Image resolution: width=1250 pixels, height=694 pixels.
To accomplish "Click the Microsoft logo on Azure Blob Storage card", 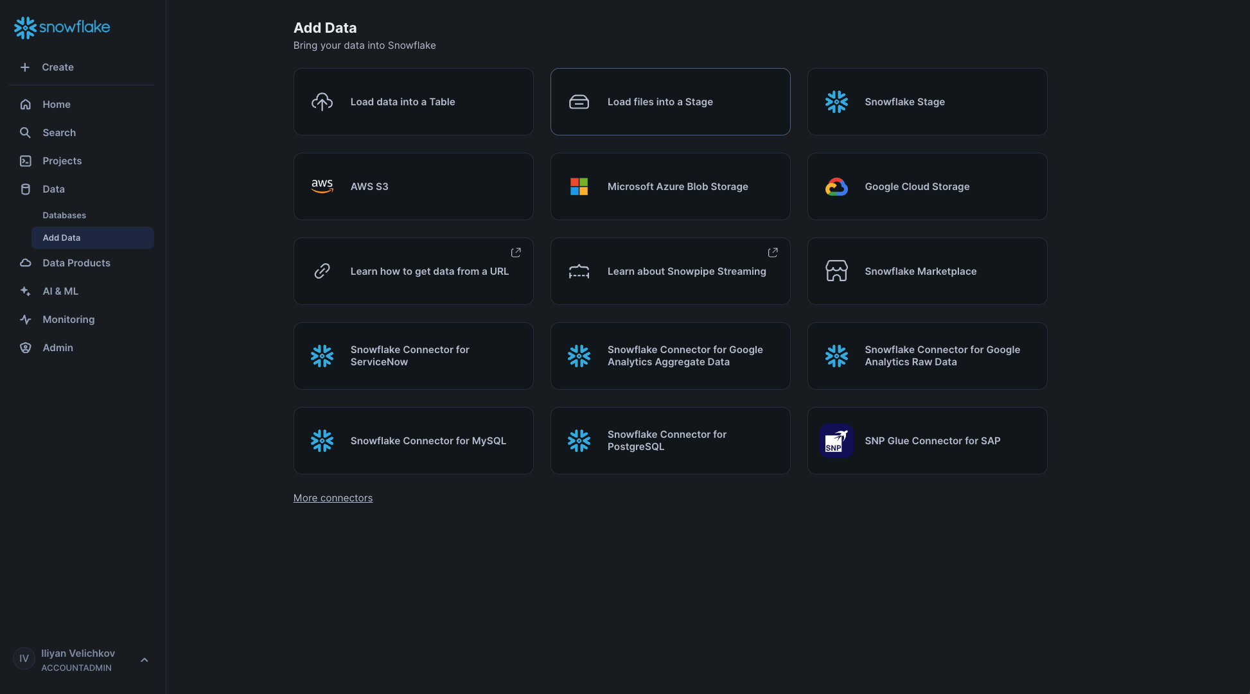I will [579, 187].
